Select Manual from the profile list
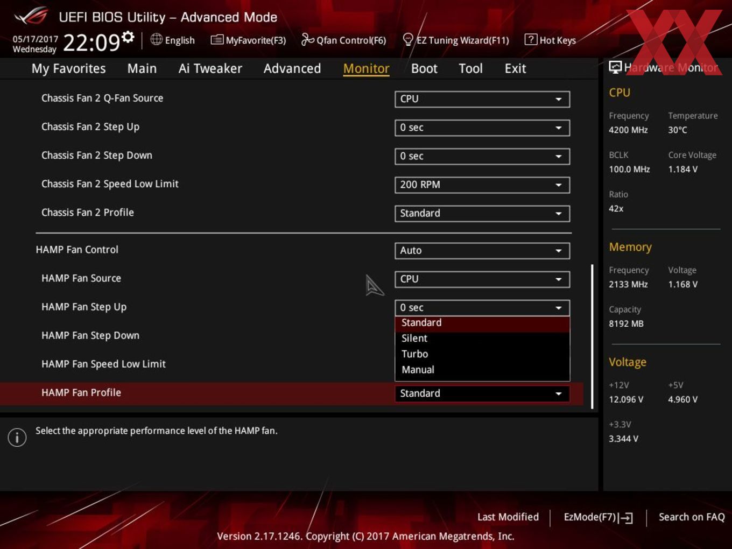The height and width of the screenshot is (549, 732). click(x=482, y=370)
